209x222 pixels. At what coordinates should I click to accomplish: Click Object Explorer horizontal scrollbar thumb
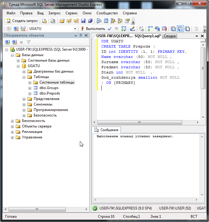(37, 209)
